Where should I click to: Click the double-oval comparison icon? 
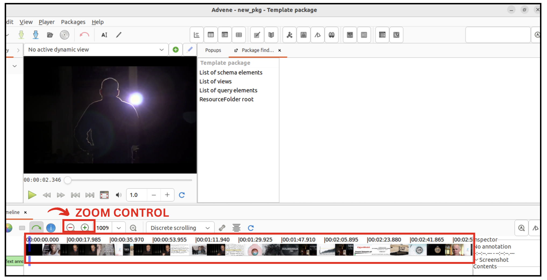click(x=332, y=35)
